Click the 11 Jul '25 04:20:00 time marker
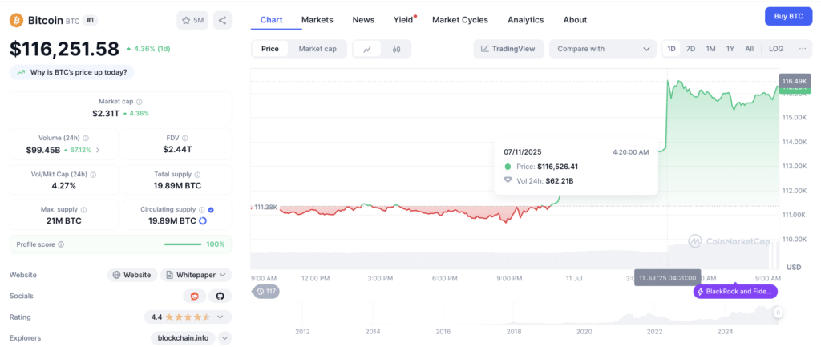Screen dimensions: 821x347 pos(668,277)
